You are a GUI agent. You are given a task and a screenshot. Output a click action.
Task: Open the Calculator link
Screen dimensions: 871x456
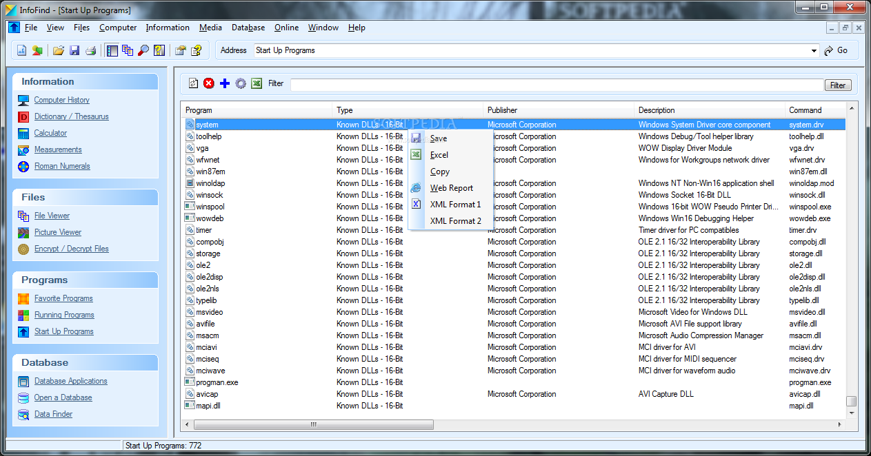click(51, 133)
